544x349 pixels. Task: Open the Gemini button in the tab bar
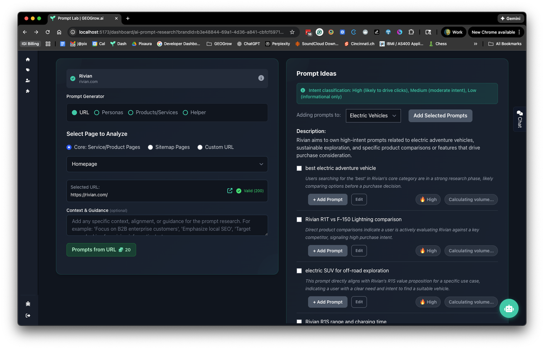[x=510, y=19]
